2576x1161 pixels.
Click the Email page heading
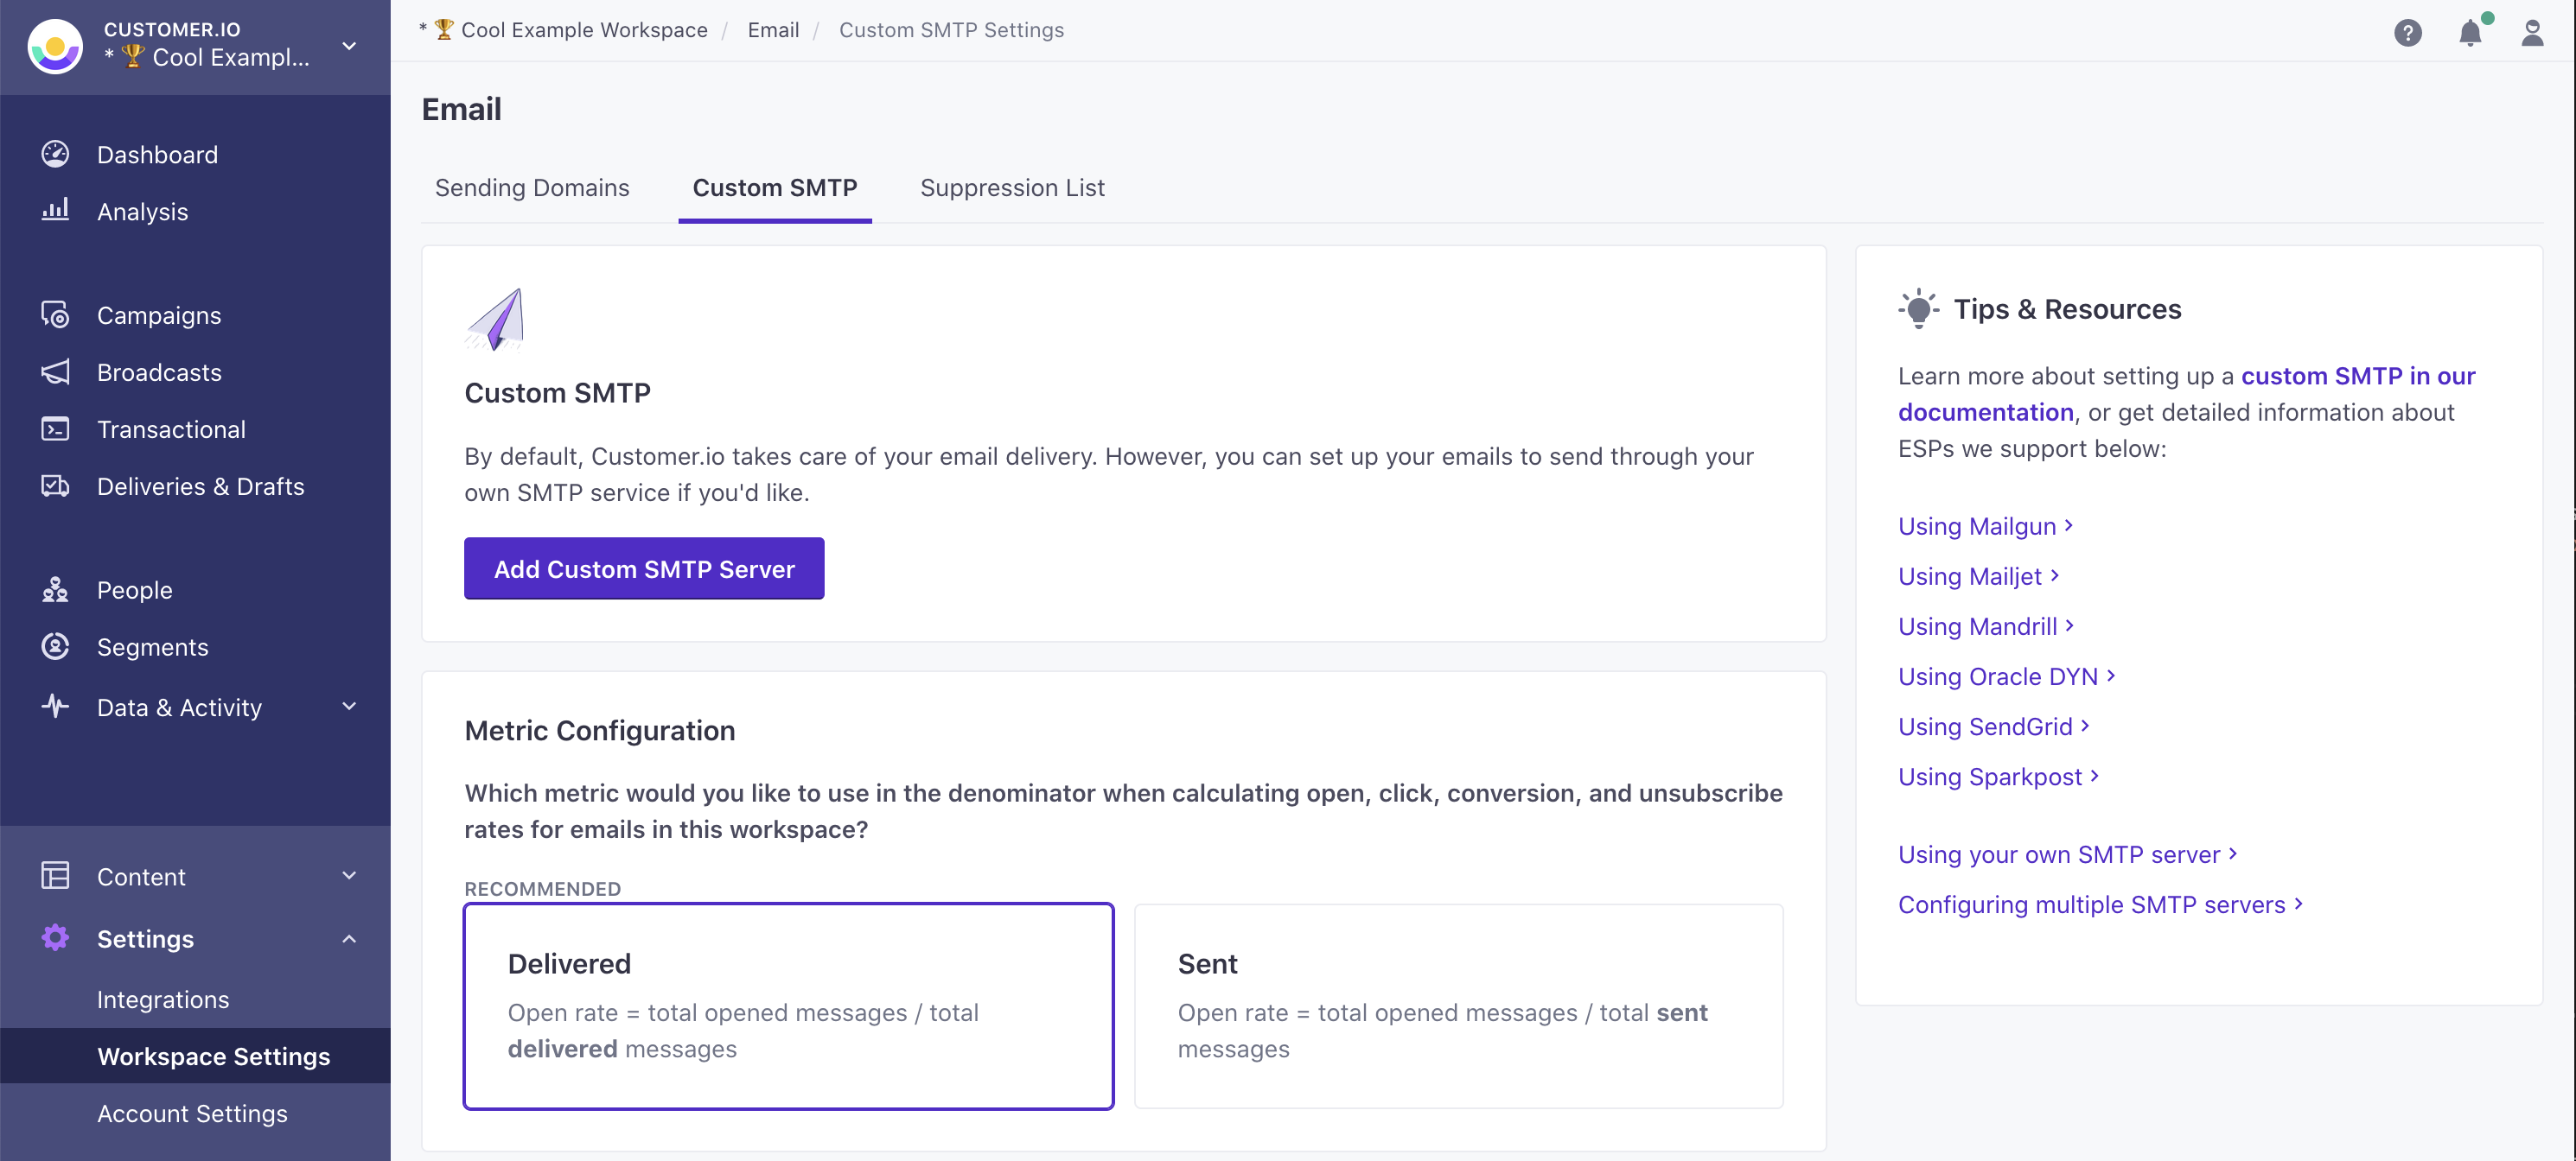[461, 109]
